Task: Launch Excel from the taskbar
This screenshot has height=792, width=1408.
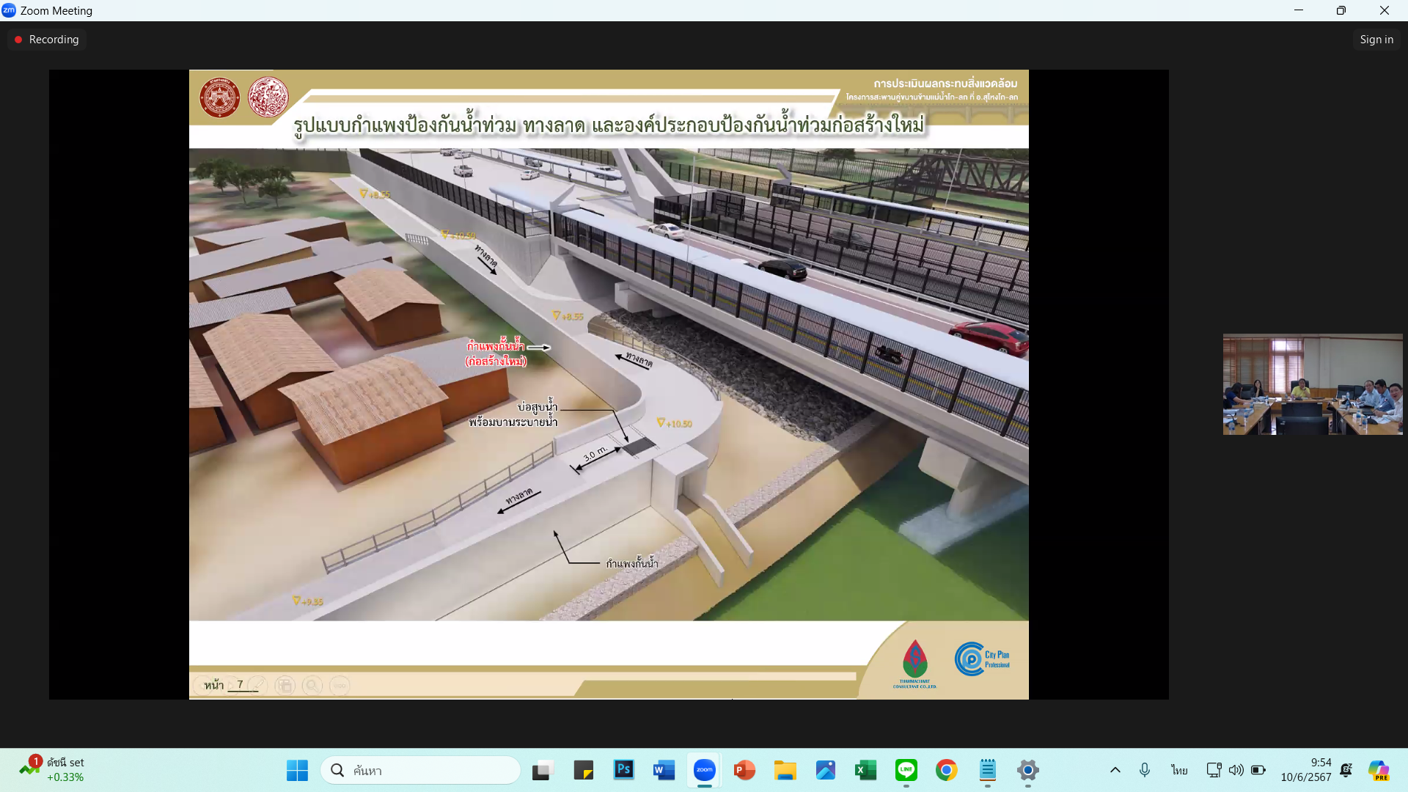Action: (x=865, y=770)
